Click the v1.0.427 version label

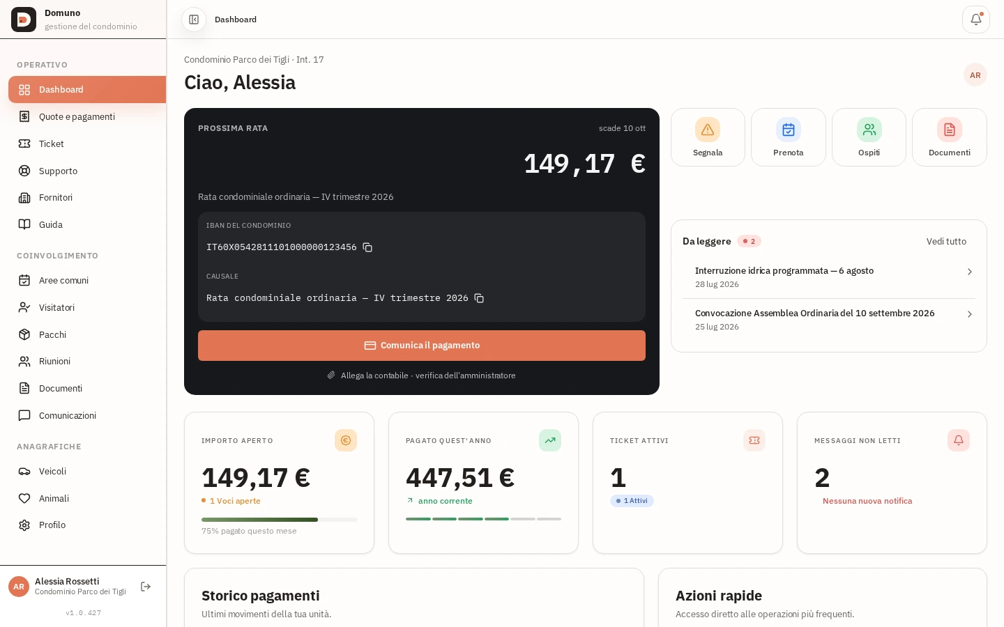pos(84,613)
